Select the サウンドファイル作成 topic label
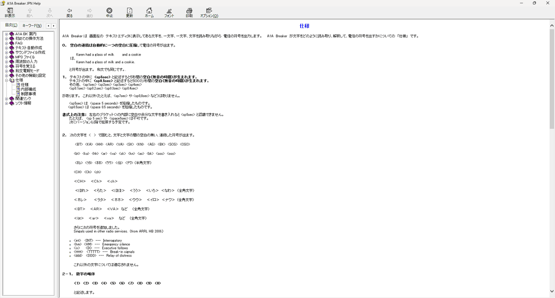 point(30,52)
